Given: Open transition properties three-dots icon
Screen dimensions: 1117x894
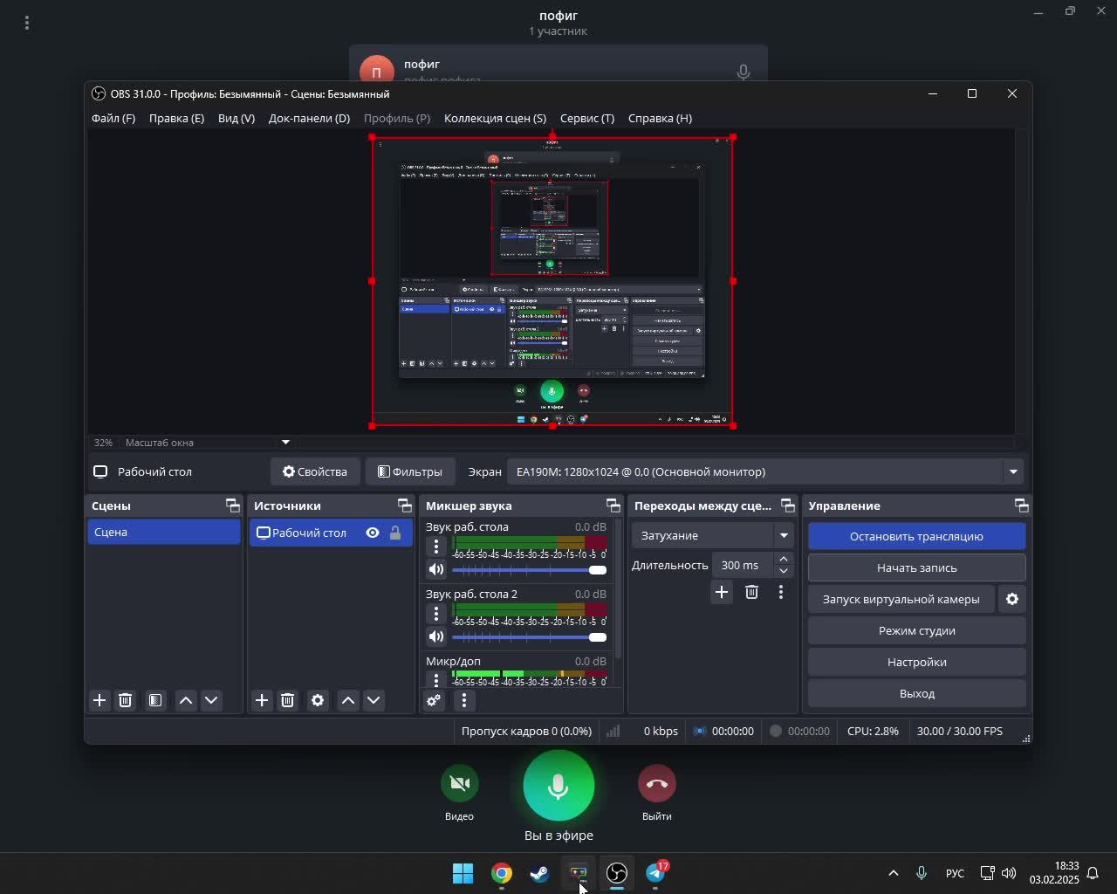Looking at the screenshot, I should 781,592.
